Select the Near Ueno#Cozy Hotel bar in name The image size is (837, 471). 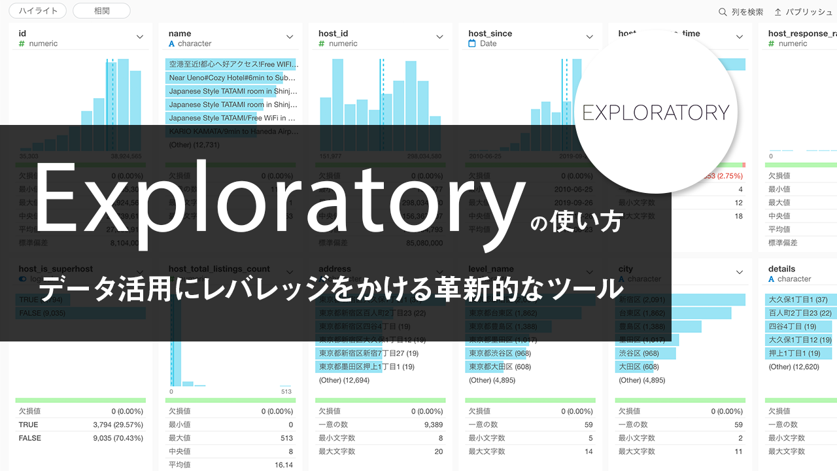[x=231, y=77]
